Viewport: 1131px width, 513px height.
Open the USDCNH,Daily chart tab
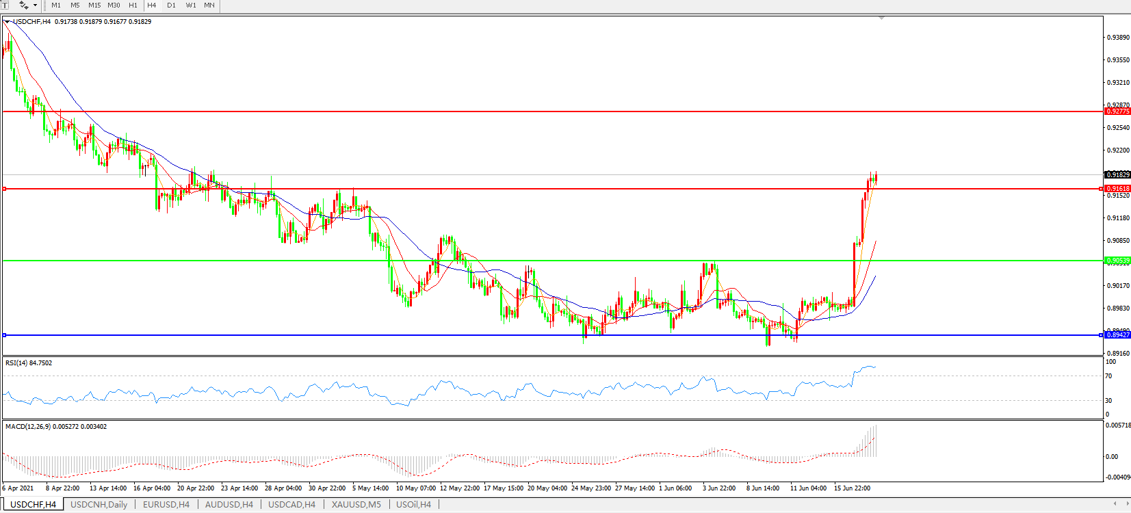coord(99,505)
